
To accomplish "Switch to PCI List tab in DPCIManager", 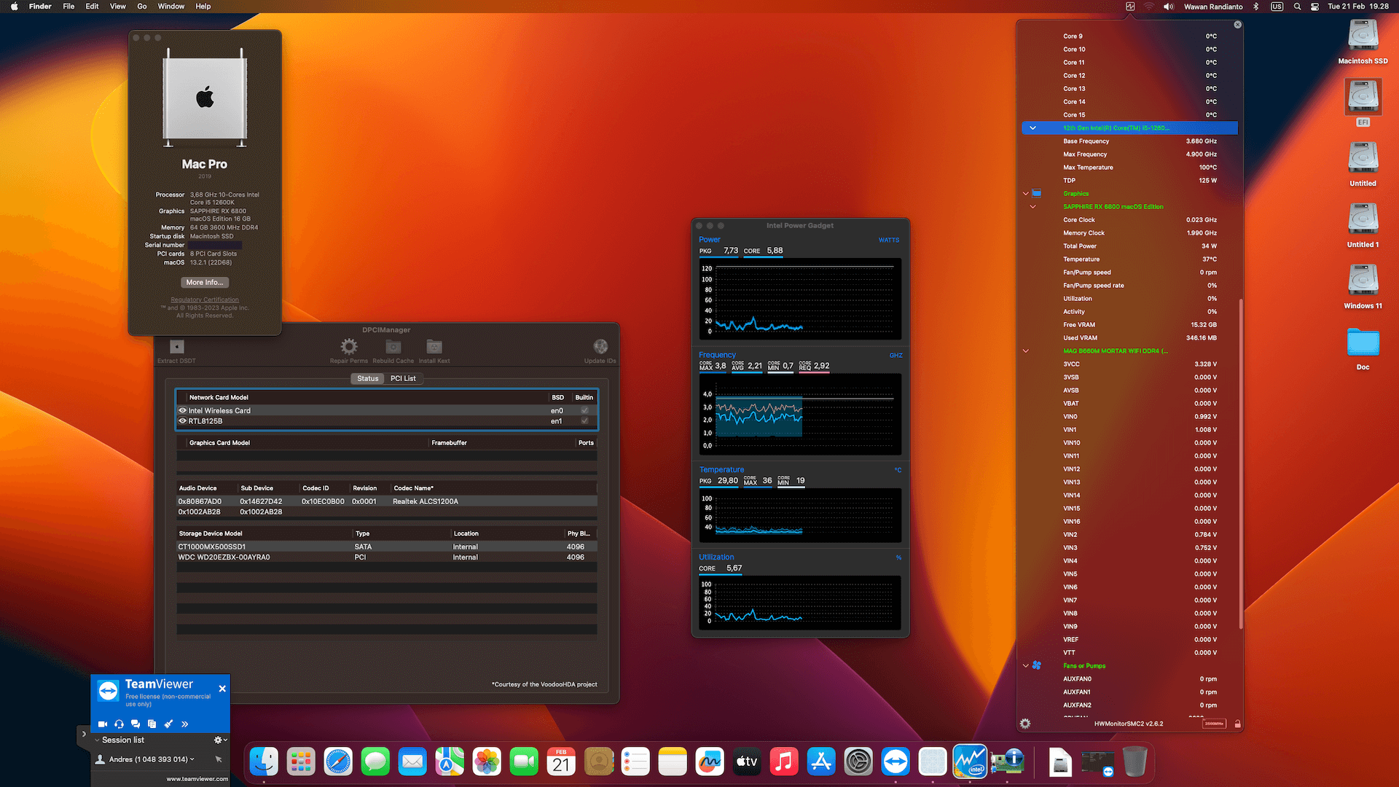I will point(403,378).
